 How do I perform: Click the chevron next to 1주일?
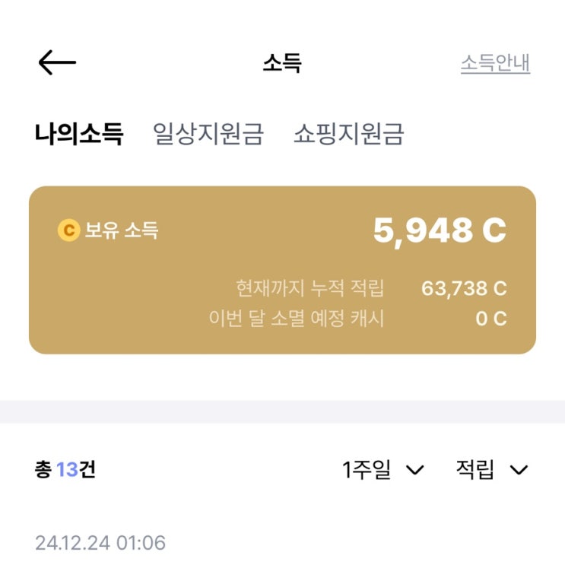pos(415,470)
